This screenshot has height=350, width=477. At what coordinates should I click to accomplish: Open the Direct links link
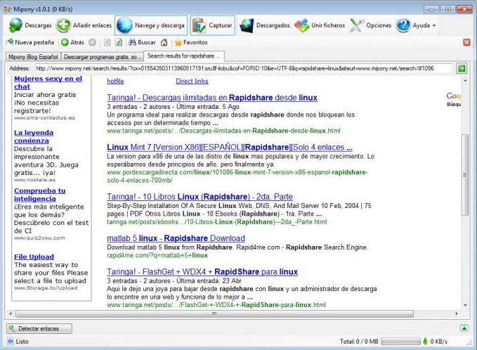coord(192,82)
